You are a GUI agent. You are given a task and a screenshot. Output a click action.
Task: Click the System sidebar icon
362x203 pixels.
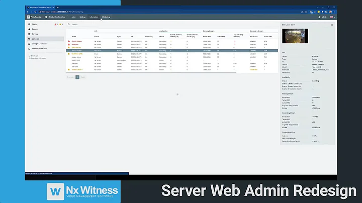pos(29,29)
